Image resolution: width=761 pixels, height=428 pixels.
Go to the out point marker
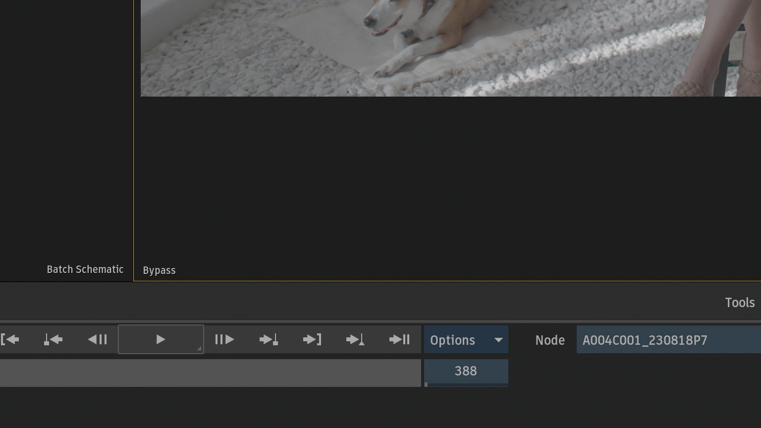(x=312, y=339)
